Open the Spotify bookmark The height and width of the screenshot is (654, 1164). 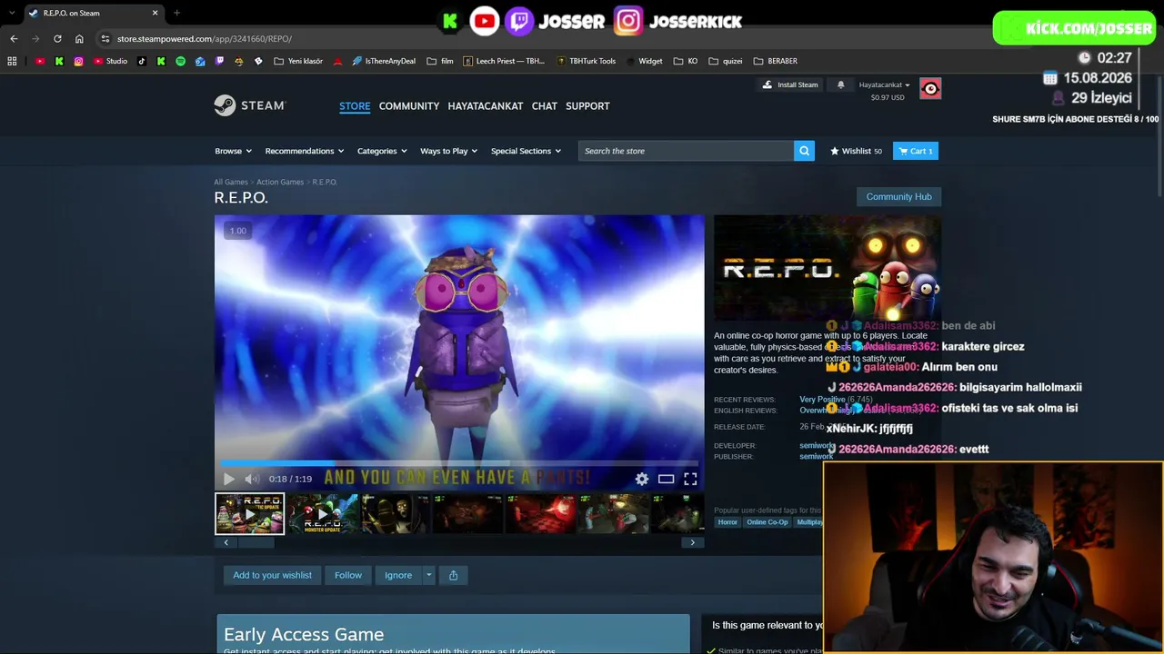(x=180, y=61)
